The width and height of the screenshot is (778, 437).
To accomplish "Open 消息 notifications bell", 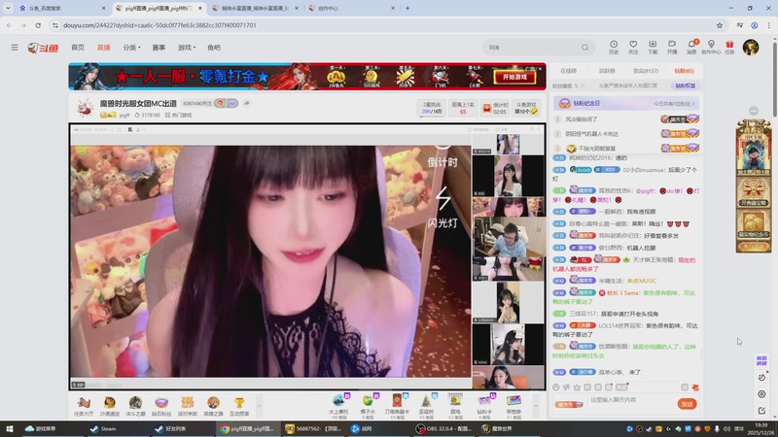I will [x=691, y=47].
